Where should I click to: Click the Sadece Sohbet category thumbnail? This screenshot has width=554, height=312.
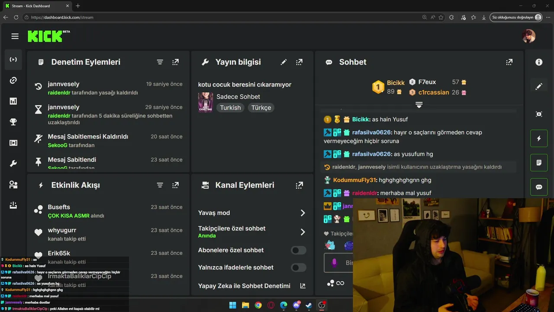[205, 102]
